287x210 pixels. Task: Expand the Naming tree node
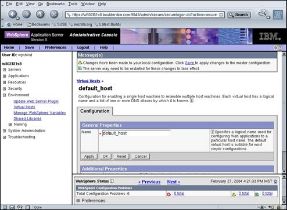click(10, 124)
